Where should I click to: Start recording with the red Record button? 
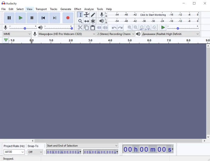coord(68,18)
